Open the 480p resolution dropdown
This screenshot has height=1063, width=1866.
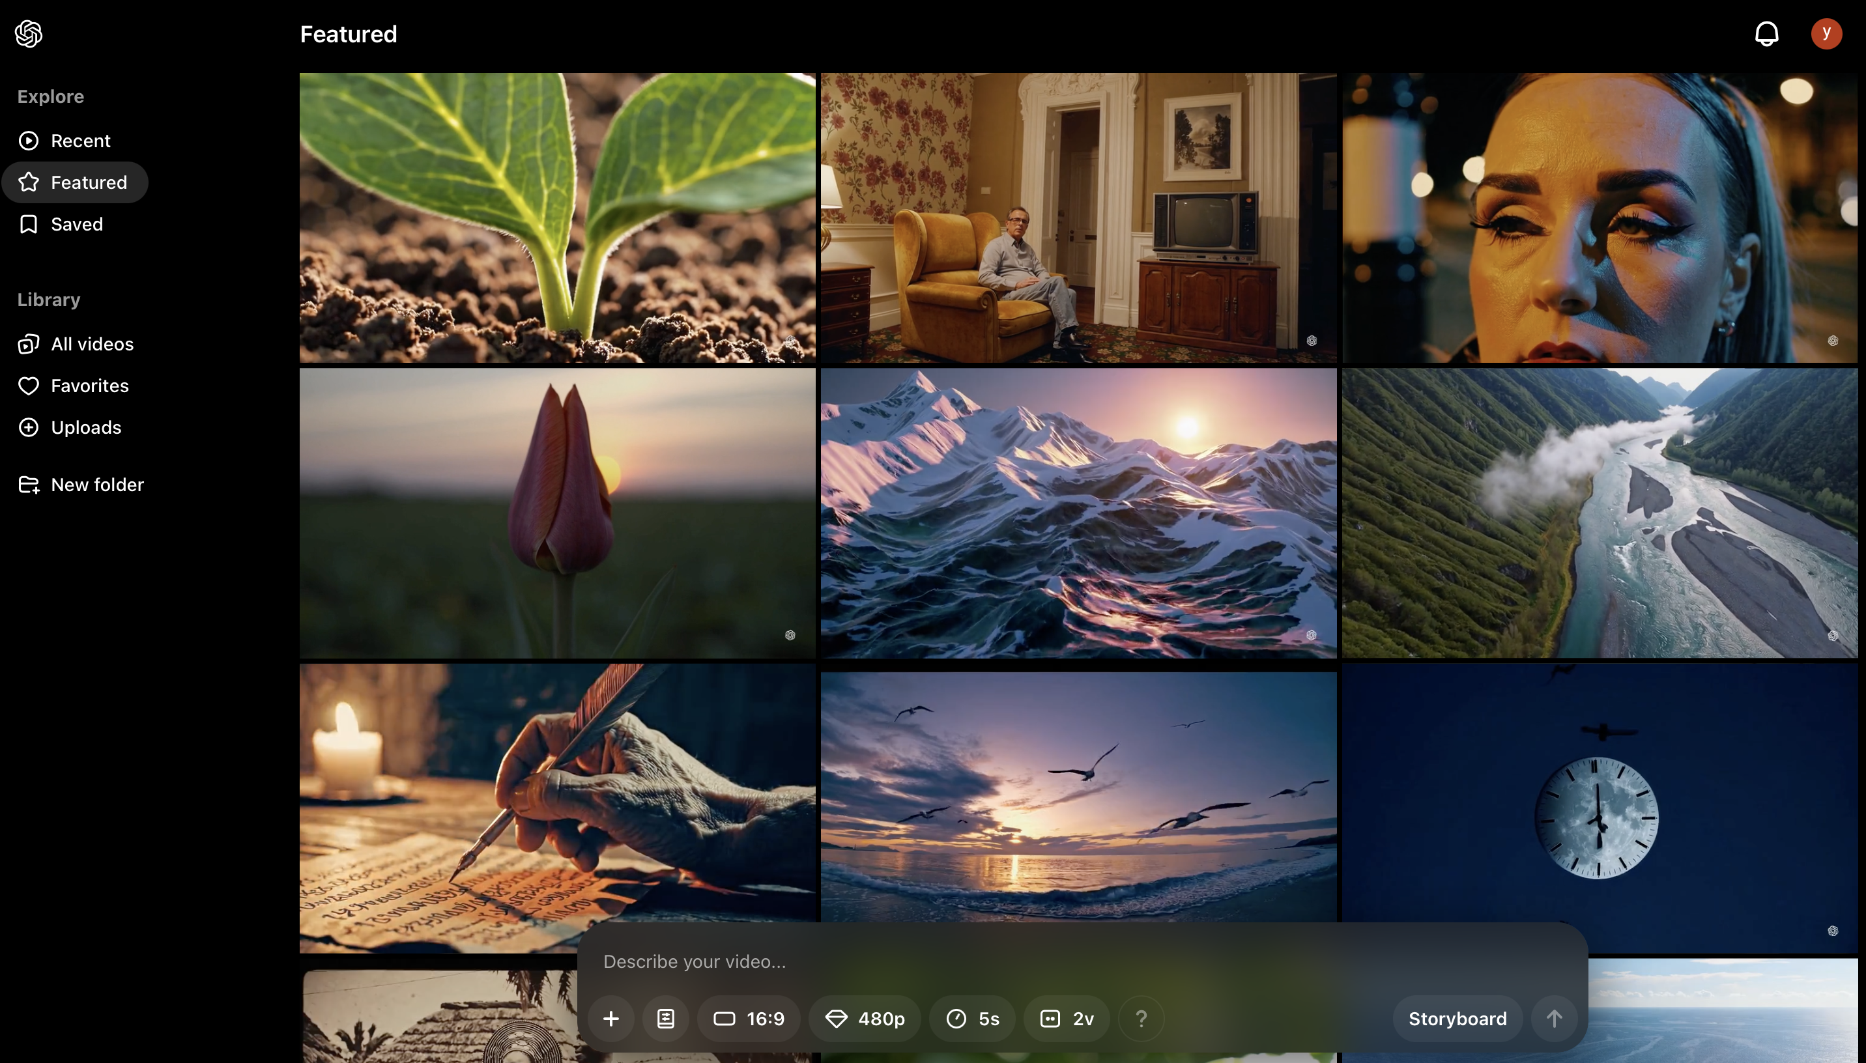point(865,1019)
